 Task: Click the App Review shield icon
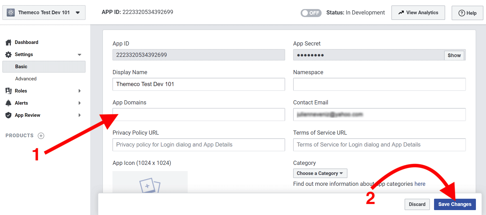point(9,115)
